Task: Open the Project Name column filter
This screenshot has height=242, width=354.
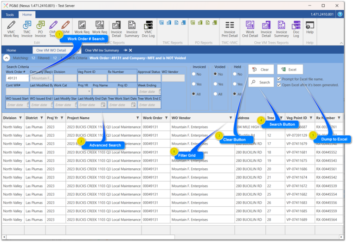Action: pos(137,118)
